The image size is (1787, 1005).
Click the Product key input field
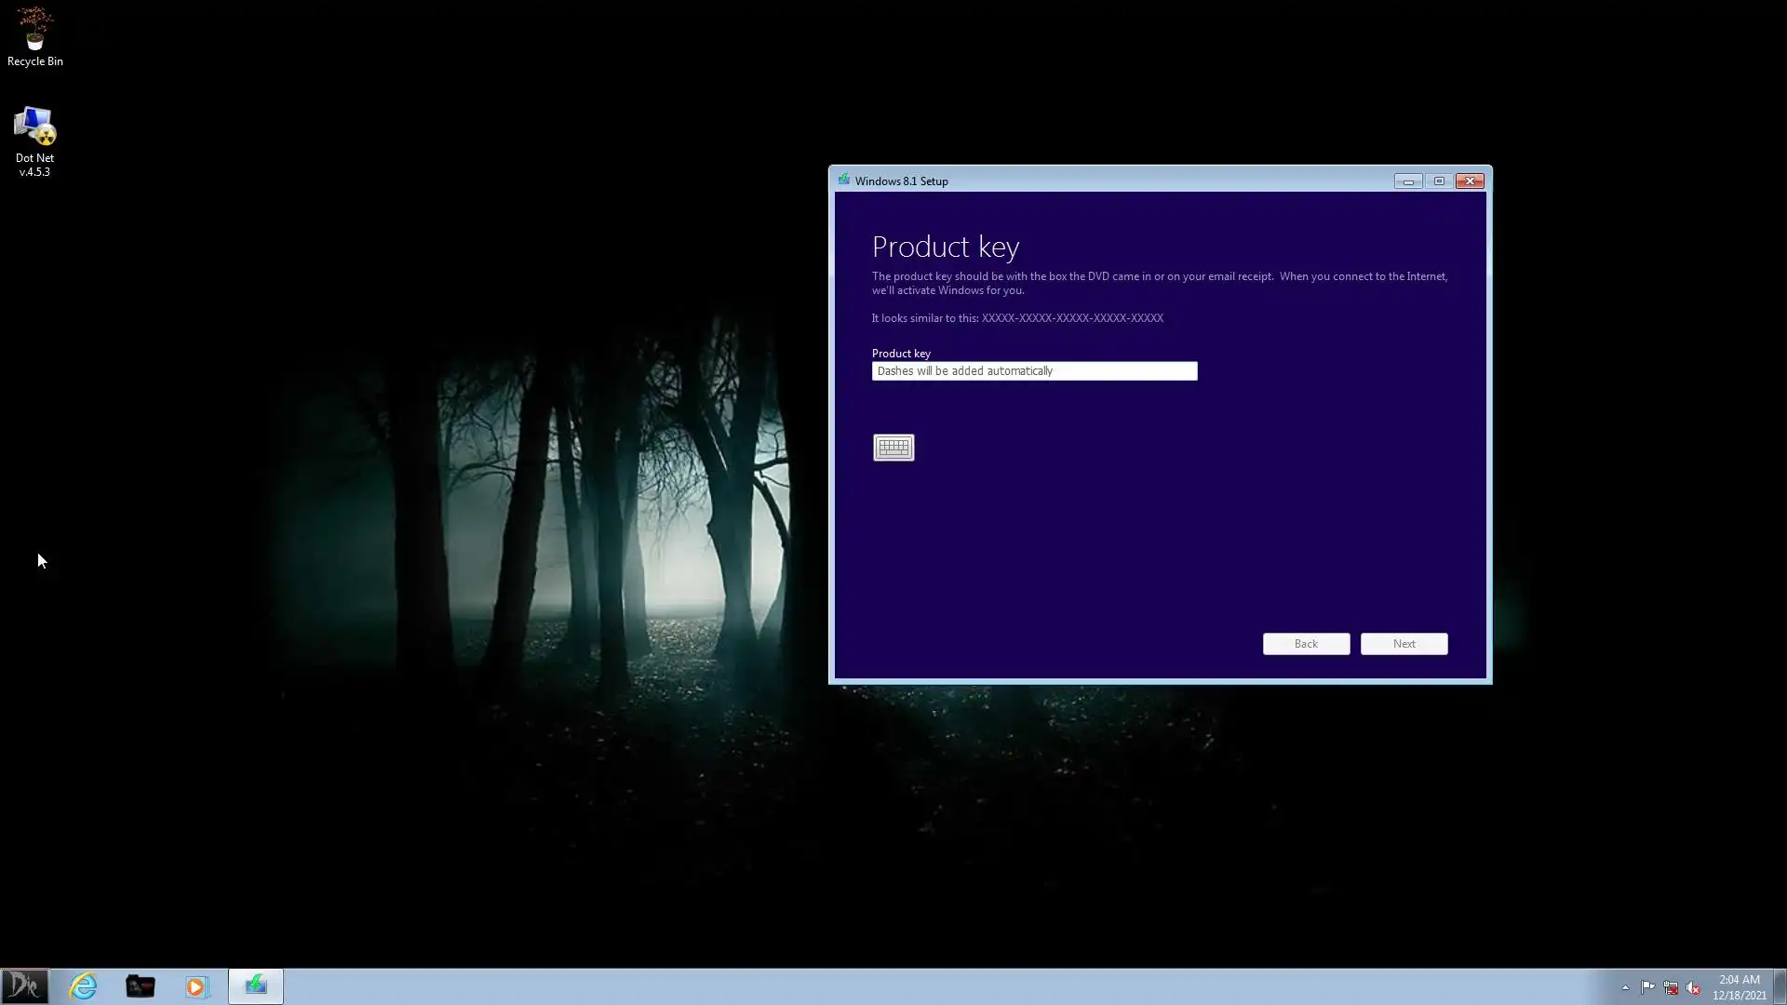1033,371
